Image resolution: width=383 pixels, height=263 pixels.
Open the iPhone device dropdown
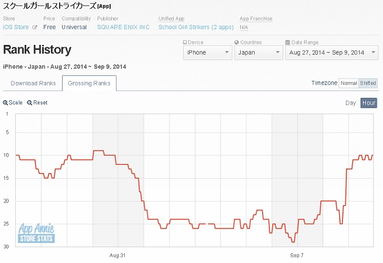pyautogui.click(x=208, y=53)
